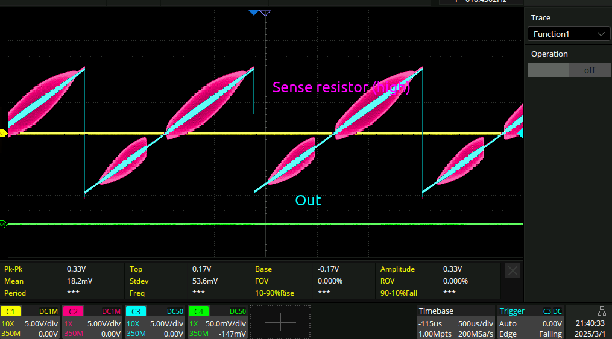Click the magenta C2 channel badge
The image size is (612, 339).
(x=72, y=311)
